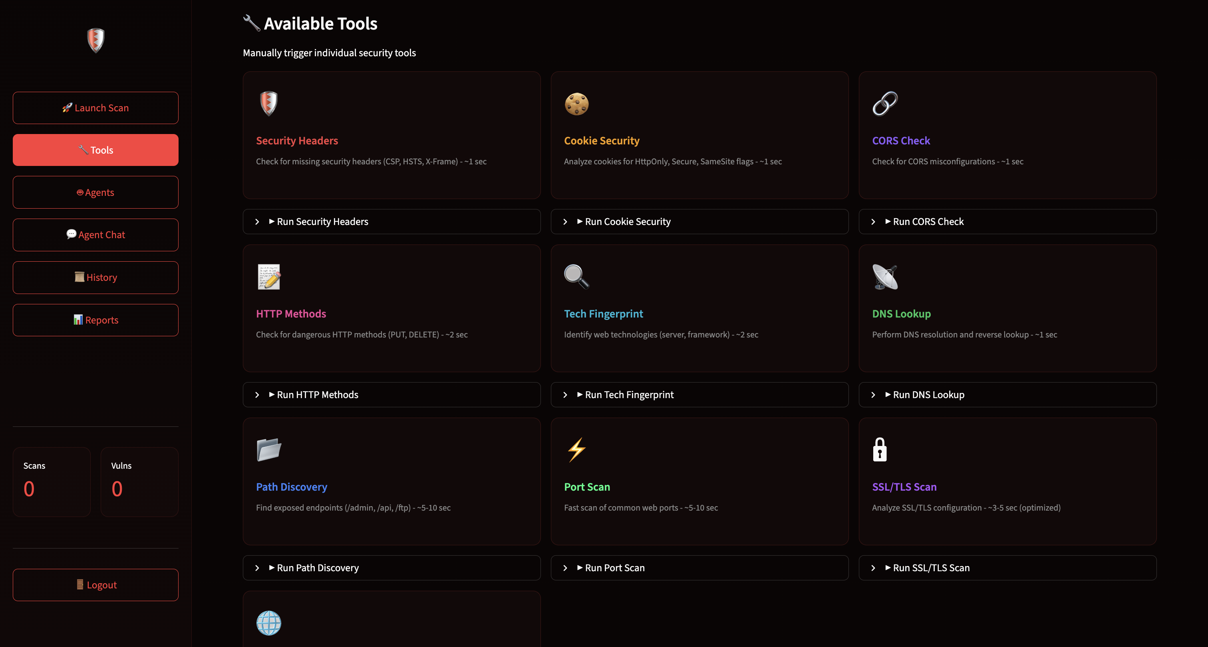Image resolution: width=1208 pixels, height=647 pixels.
Task: Click the cookie icon on Cookie Security card
Action: pyautogui.click(x=576, y=103)
